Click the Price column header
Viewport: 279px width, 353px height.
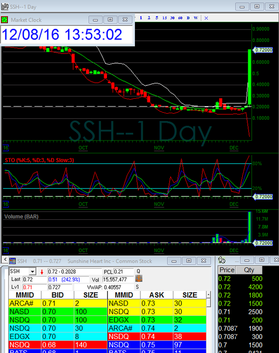click(x=227, y=270)
